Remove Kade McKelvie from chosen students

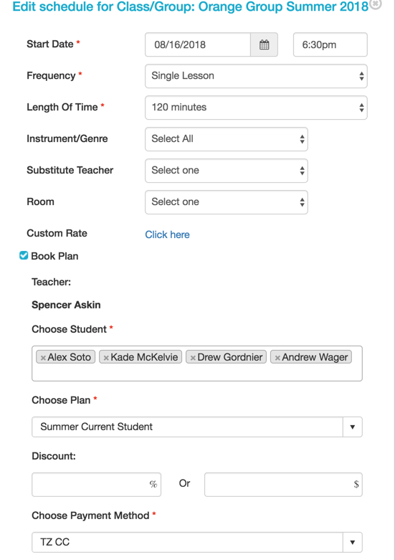pos(105,358)
